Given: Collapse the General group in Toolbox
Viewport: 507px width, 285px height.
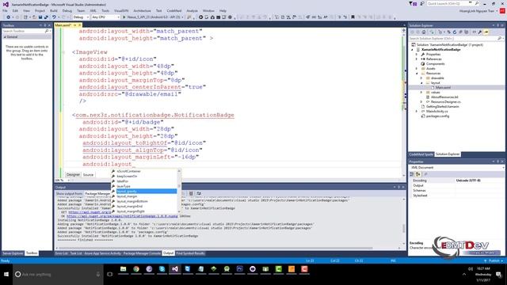Looking at the screenshot, I should click(x=5, y=37).
